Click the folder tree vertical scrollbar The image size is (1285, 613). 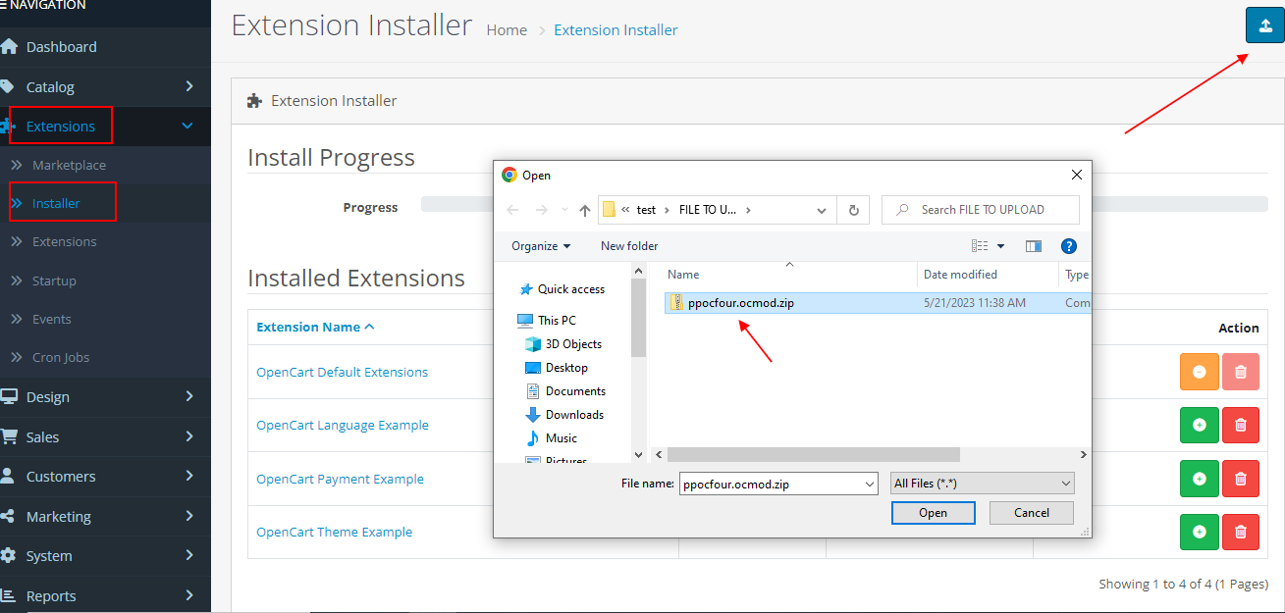(639, 317)
